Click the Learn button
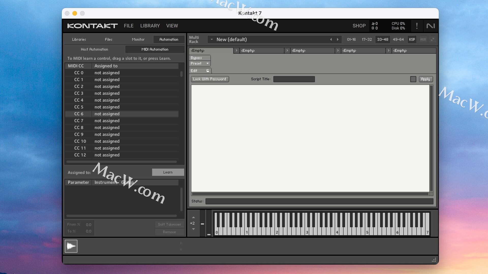The image size is (488, 274). click(168, 172)
